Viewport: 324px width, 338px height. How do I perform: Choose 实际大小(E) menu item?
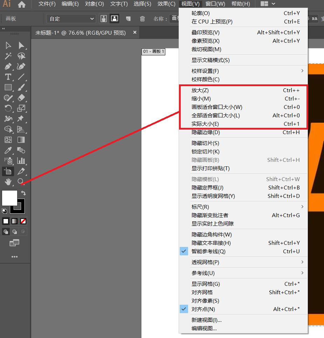tap(243, 124)
